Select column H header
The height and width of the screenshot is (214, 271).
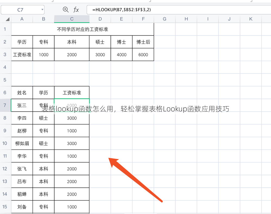(186, 19)
